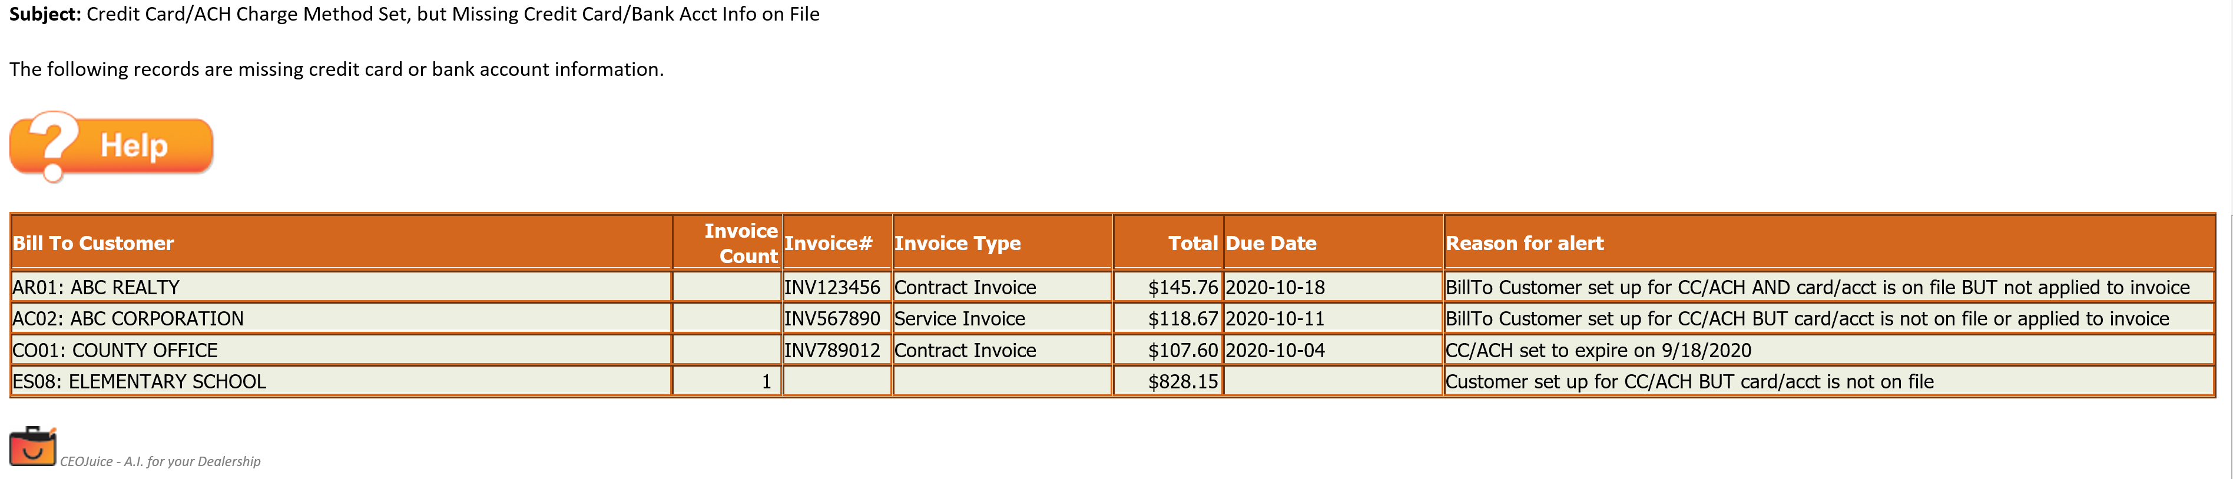Click invoice number INV123456
The height and width of the screenshot is (479, 2233).
point(832,287)
